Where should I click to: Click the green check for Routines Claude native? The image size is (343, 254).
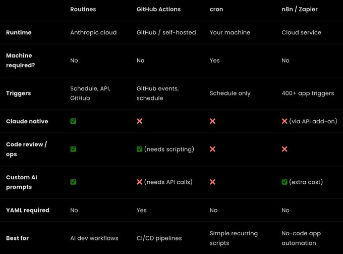73,121
